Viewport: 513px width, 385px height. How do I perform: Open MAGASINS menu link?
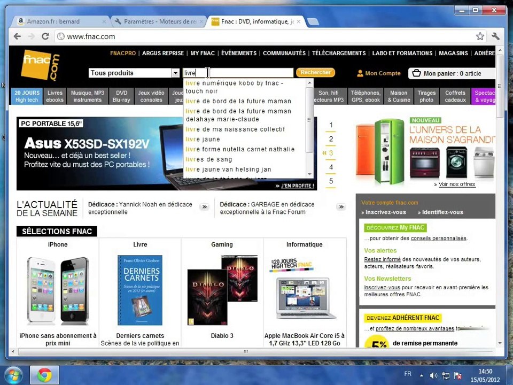tap(453, 53)
